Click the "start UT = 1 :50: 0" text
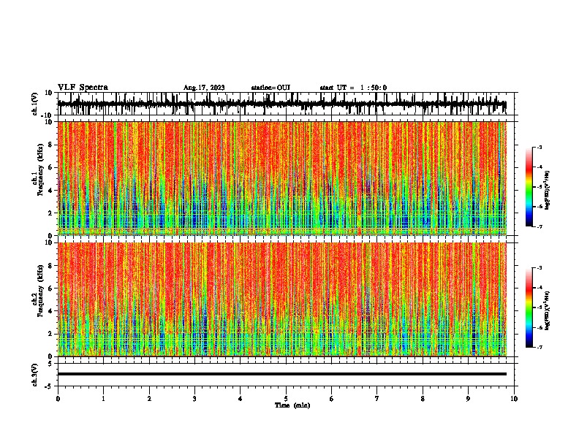This screenshot has width=579, height=447. pos(353,88)
